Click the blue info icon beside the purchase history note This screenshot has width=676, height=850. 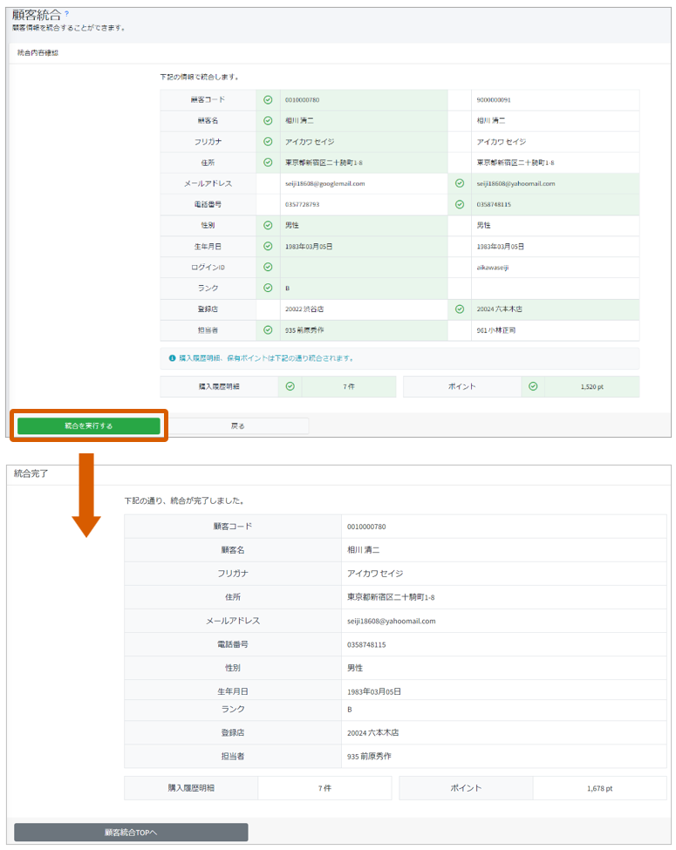(x=173, y=358)
